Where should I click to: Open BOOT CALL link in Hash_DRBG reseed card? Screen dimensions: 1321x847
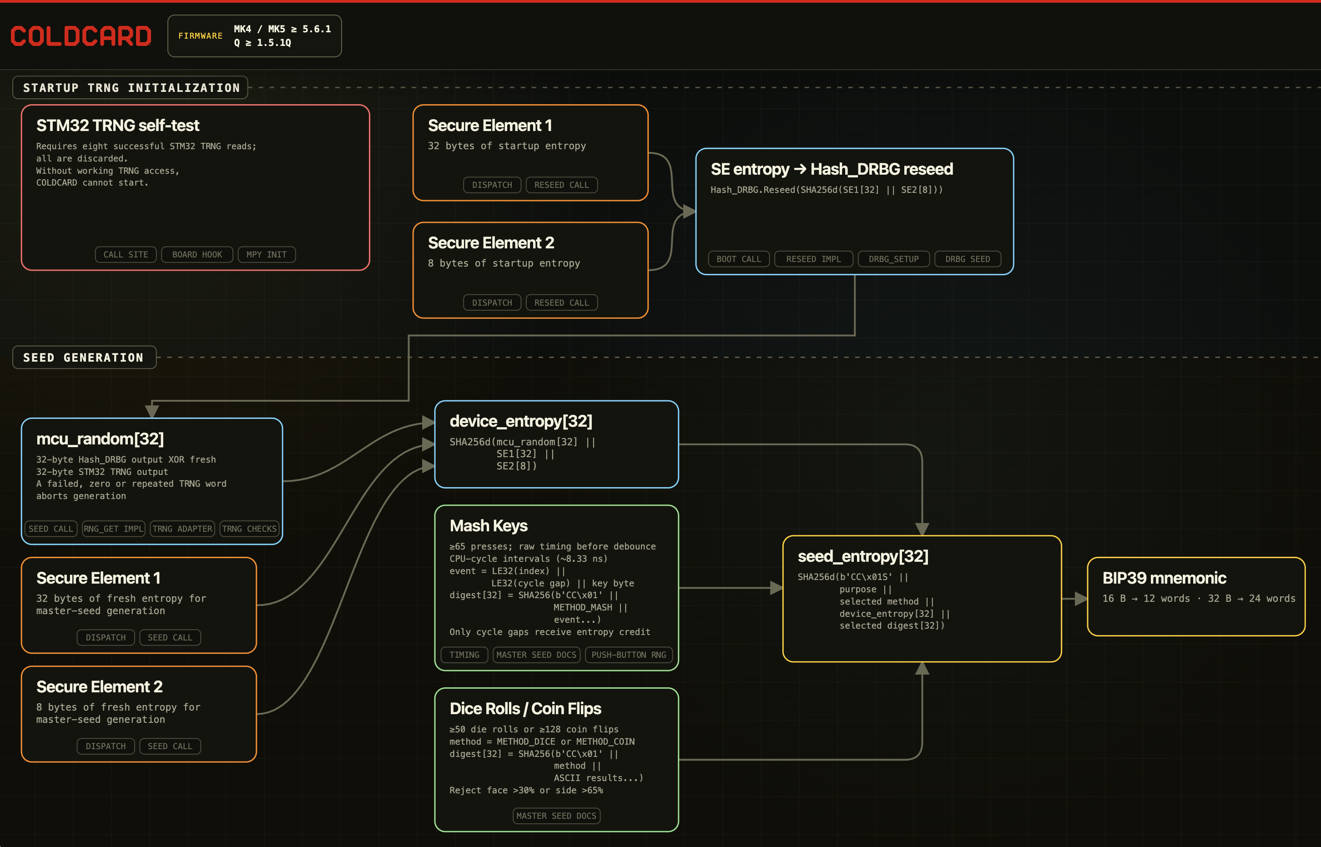tap(739, 259)
